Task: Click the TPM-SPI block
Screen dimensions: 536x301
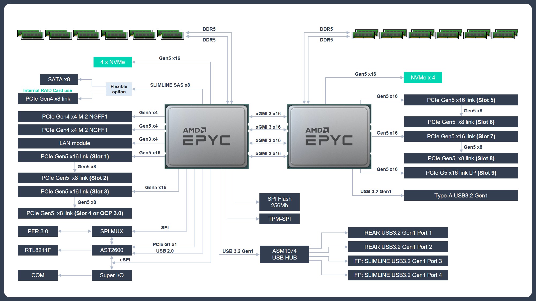Action: click(280, 219)
